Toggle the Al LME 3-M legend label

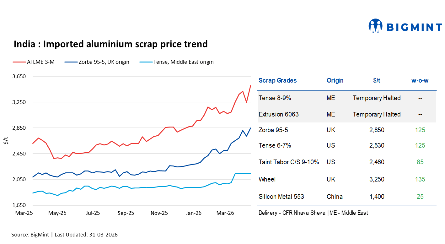pyautogui.click(x=40, y=62)
